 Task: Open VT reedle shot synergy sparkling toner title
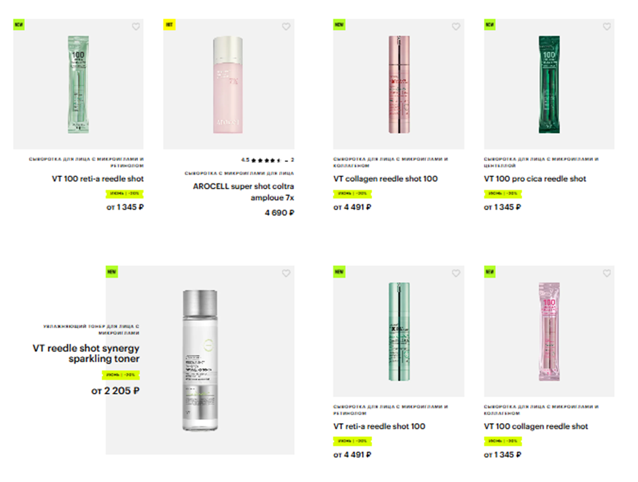[86, 354]
